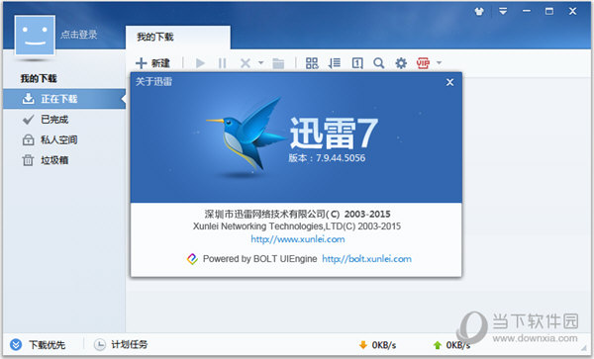Expand the dropdown arrow beside VIP
The width and height of the screenshot is (594, 359).
439,62
